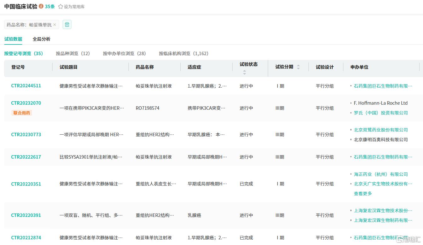The width and height of the screenshot is (423, 245).
Task: Click the 联合用药 tag
Action: point(22,113)
